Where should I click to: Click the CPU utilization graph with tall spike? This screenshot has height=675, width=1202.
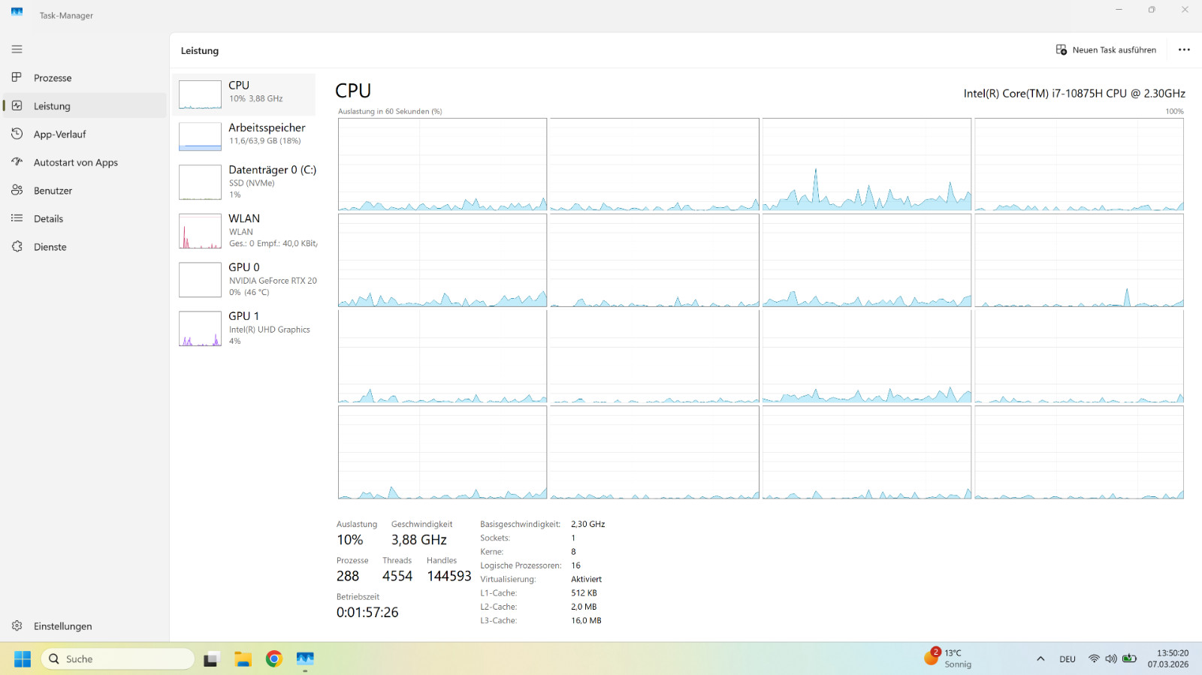tap(866, 164)
